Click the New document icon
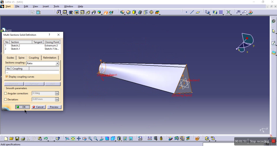 pos(6,139)
